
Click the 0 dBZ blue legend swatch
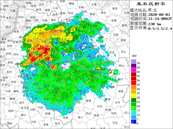(134, 121)
